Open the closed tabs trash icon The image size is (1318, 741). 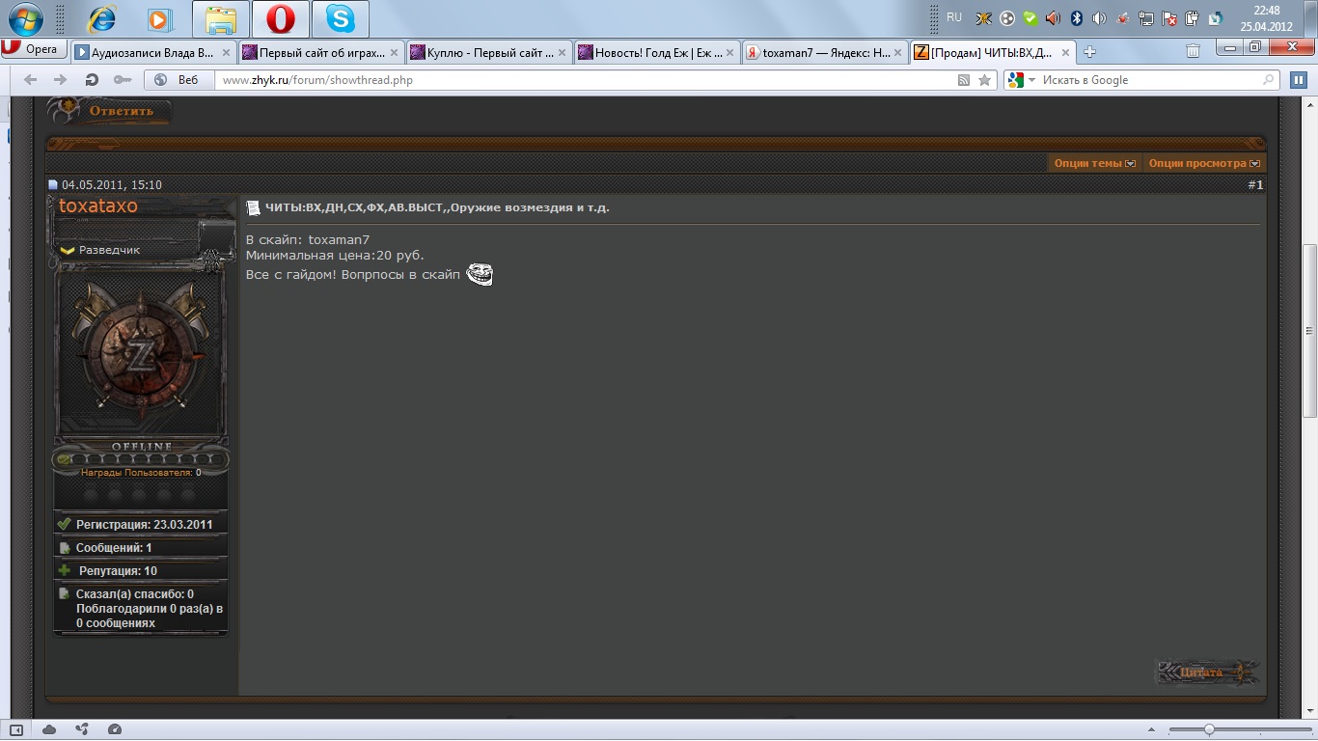tap(1193, 51)
